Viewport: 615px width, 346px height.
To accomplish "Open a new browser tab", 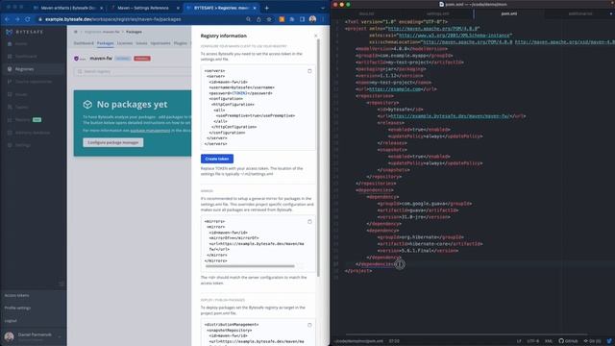I will pyautogui.click(x=267, y=8).
